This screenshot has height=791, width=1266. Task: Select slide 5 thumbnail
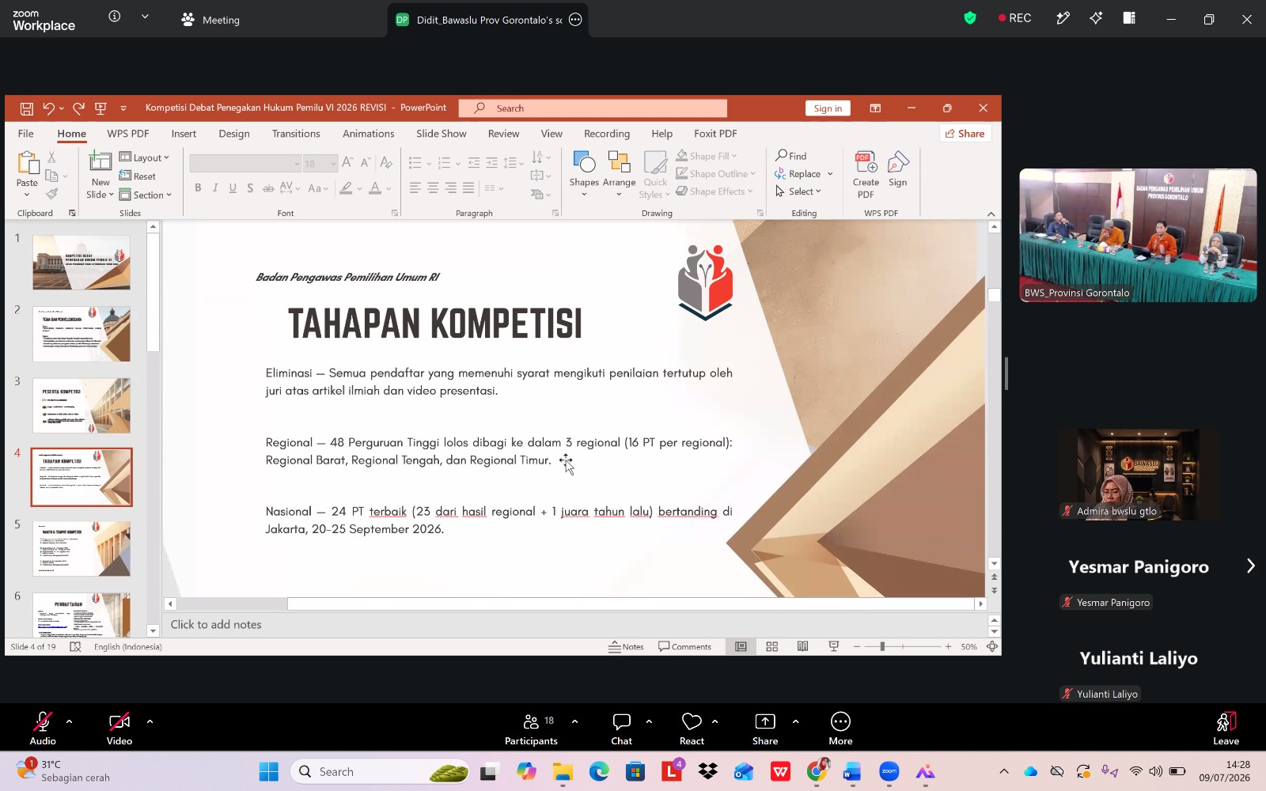point(81,548)
